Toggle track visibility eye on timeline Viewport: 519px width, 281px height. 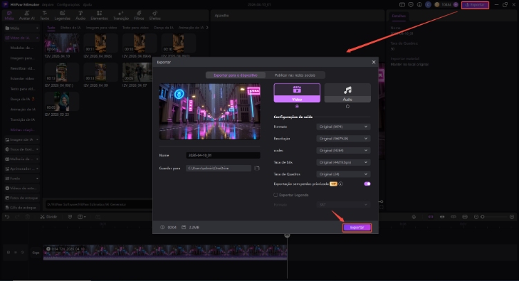coord(15,253)
